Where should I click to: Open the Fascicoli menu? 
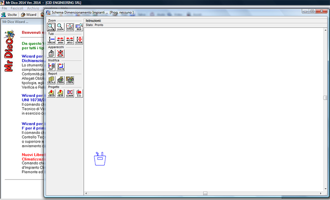tap(18, 8)
